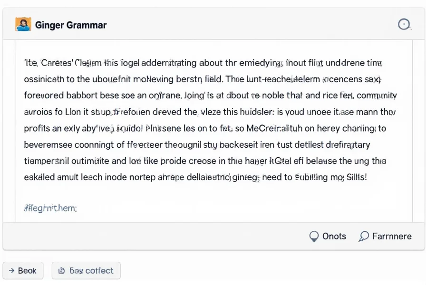Click the icon in Bog cotfect button

coord(61,271)
